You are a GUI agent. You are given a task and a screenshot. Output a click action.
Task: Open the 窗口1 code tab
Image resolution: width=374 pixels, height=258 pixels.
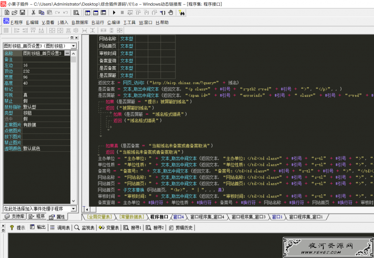coord(277,217)
